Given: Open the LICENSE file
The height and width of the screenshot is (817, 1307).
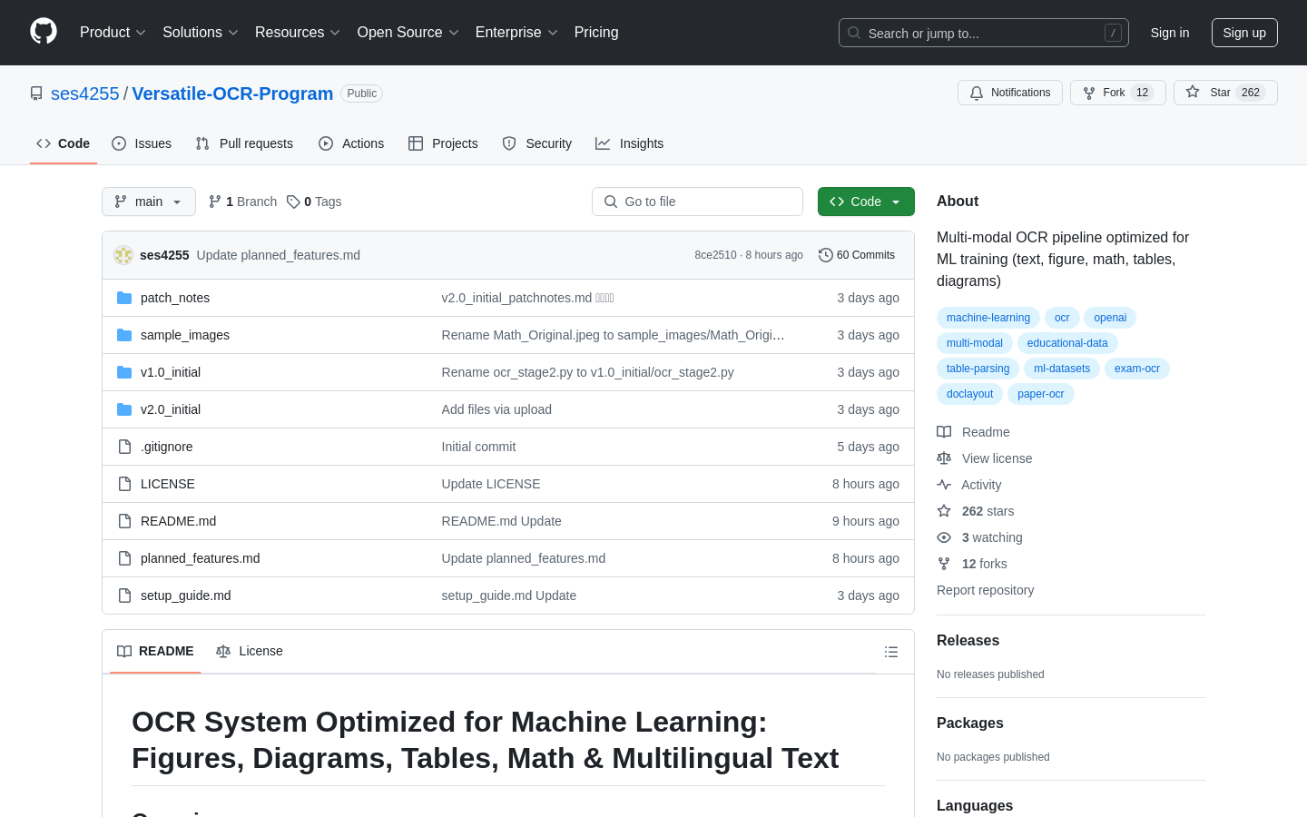Looking at the screenshot, I should click(168, 484).
